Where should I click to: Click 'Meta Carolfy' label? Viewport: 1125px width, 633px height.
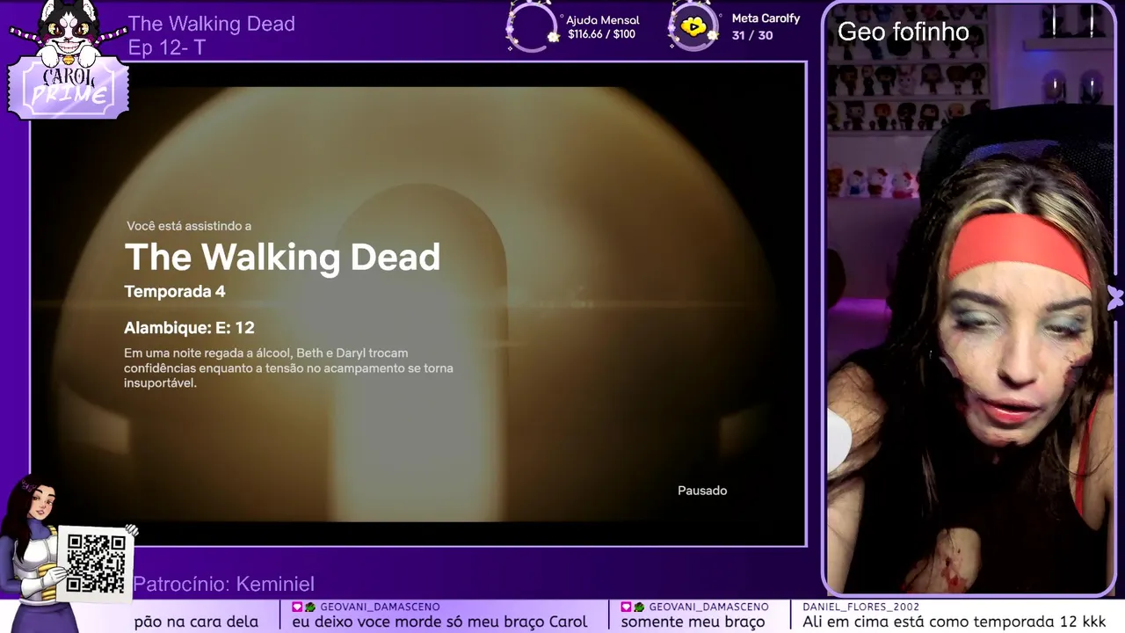coord(766,18)
